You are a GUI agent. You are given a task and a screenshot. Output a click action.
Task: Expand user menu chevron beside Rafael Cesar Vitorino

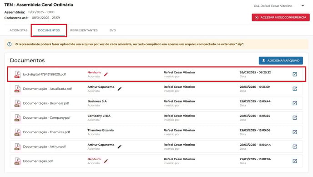click(303, 5)
